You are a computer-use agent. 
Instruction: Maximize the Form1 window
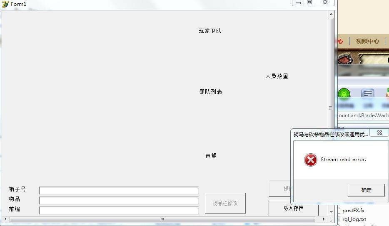(309, 3)
